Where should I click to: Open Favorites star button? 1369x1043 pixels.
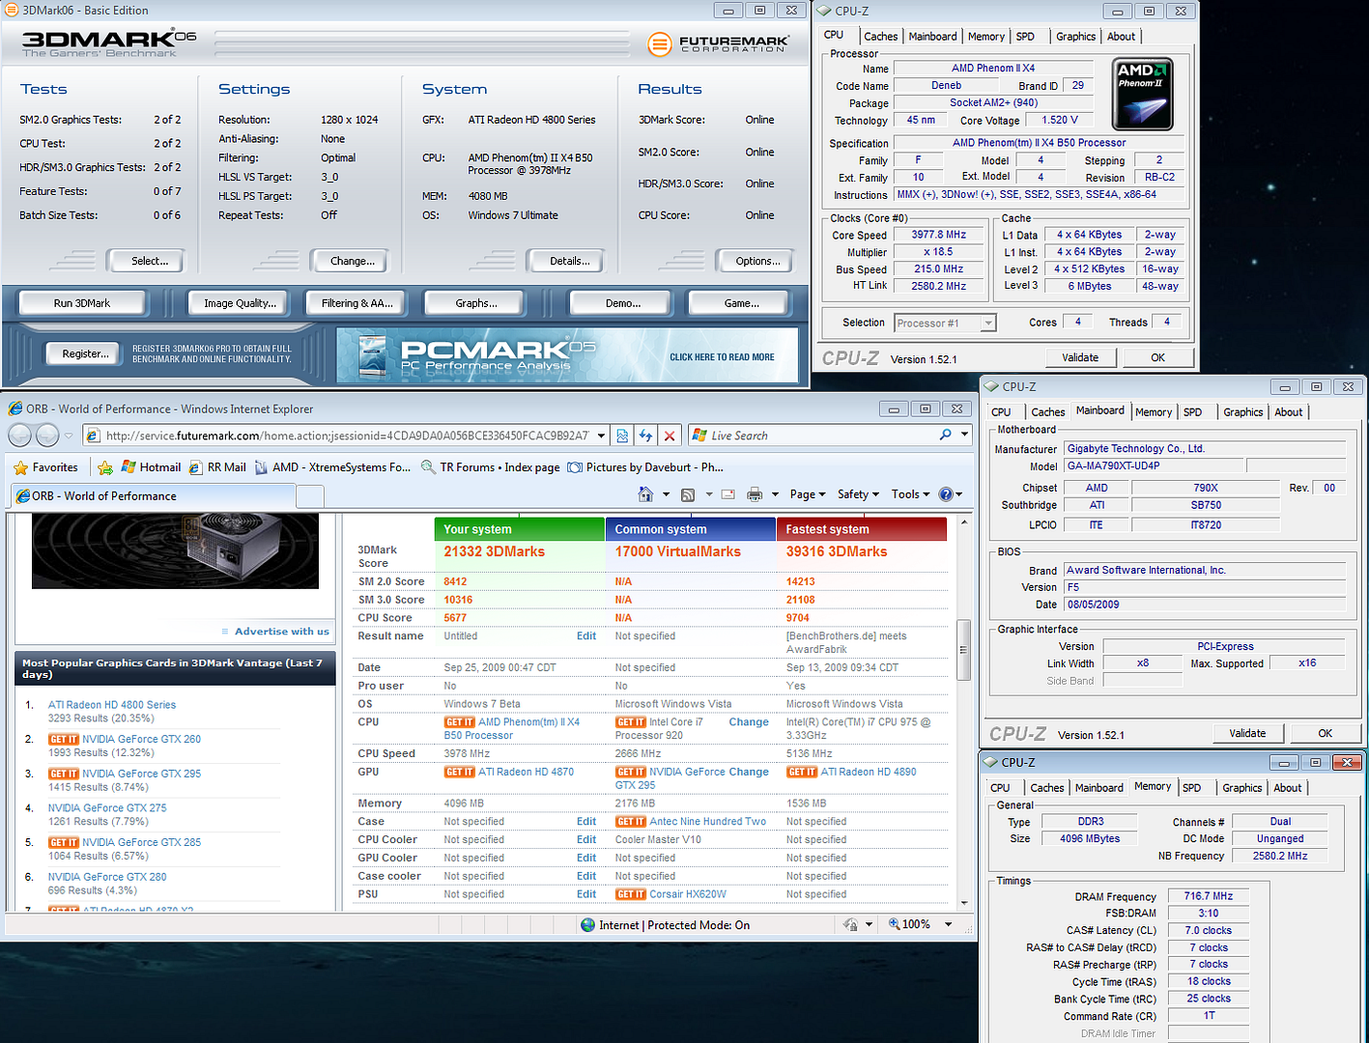[45, 467]
